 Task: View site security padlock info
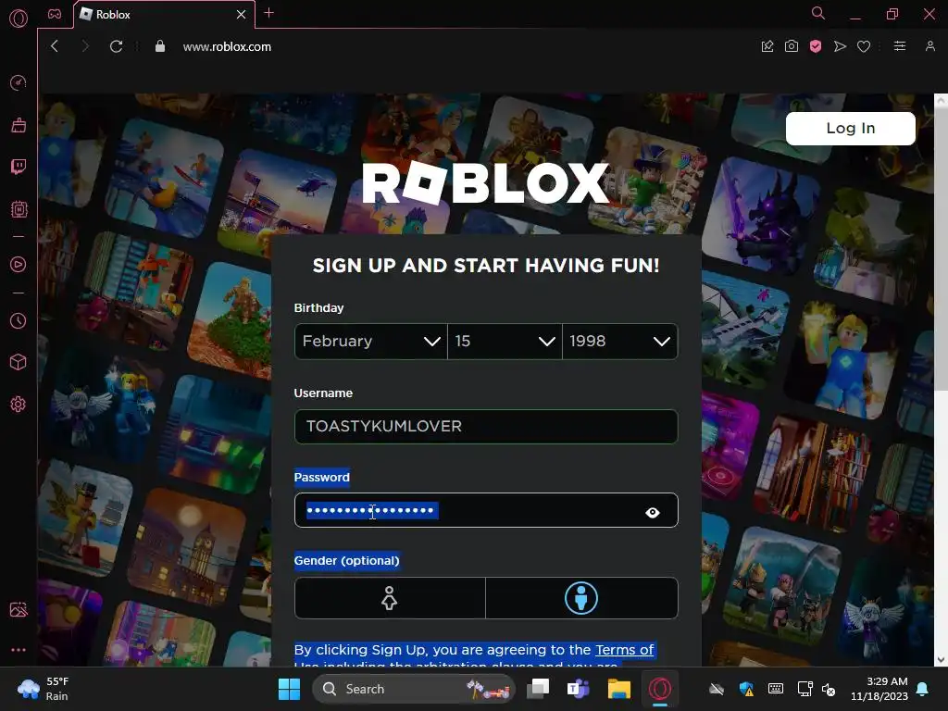click(x=159, y=46)
